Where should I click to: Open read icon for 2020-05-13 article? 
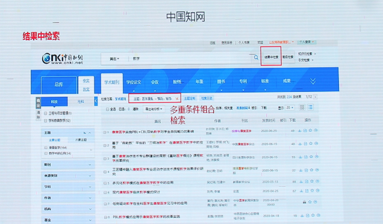pyautogui.click(x=307, y=181)
